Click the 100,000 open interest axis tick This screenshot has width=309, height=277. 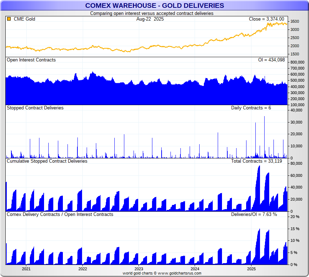(x=297, y=105)
